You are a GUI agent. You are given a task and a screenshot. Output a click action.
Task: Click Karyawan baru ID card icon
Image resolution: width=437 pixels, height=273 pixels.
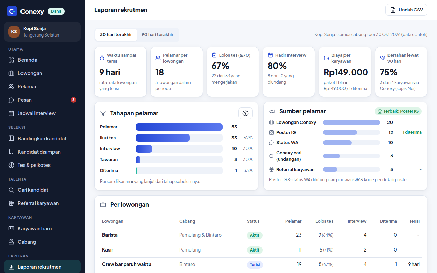coord(11,229)
